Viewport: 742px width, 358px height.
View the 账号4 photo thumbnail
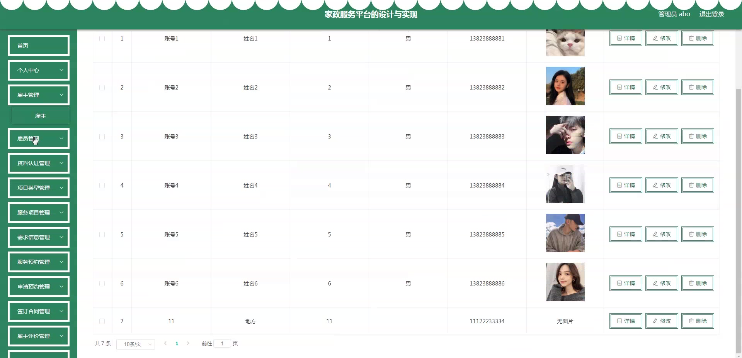click(565, 184)
